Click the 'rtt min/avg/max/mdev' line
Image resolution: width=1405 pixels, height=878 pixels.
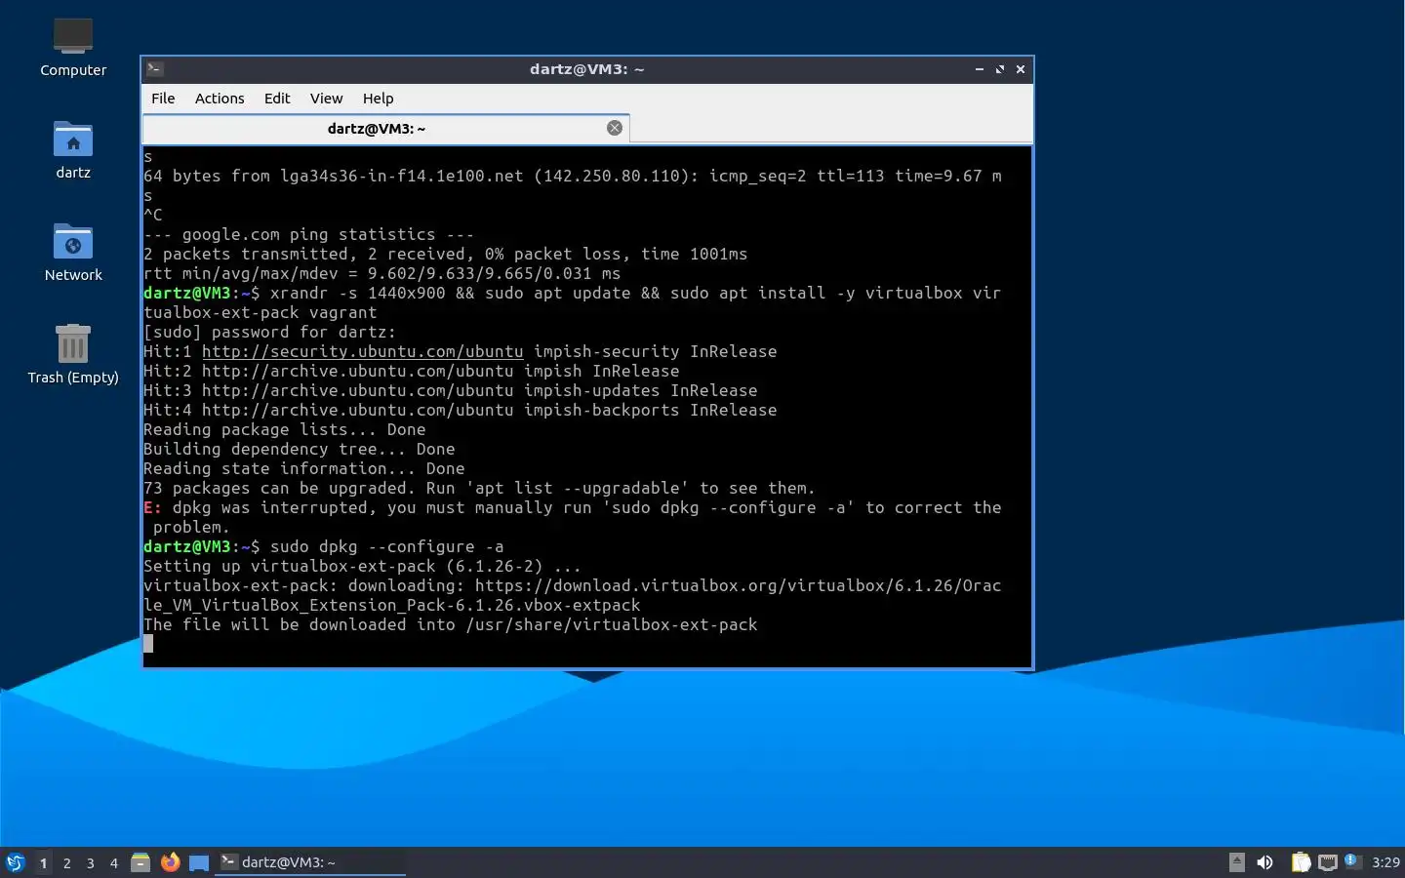click(x=381, y=273)
